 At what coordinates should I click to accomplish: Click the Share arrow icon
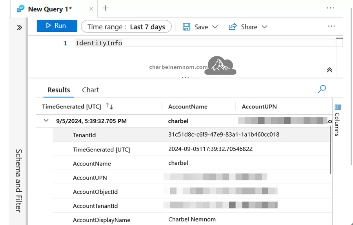[233, 27]
